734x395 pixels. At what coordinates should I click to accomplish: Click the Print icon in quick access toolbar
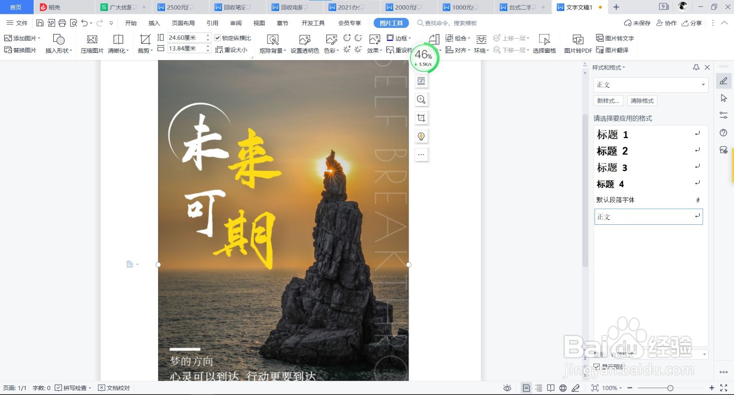click(x=62, y=23)
